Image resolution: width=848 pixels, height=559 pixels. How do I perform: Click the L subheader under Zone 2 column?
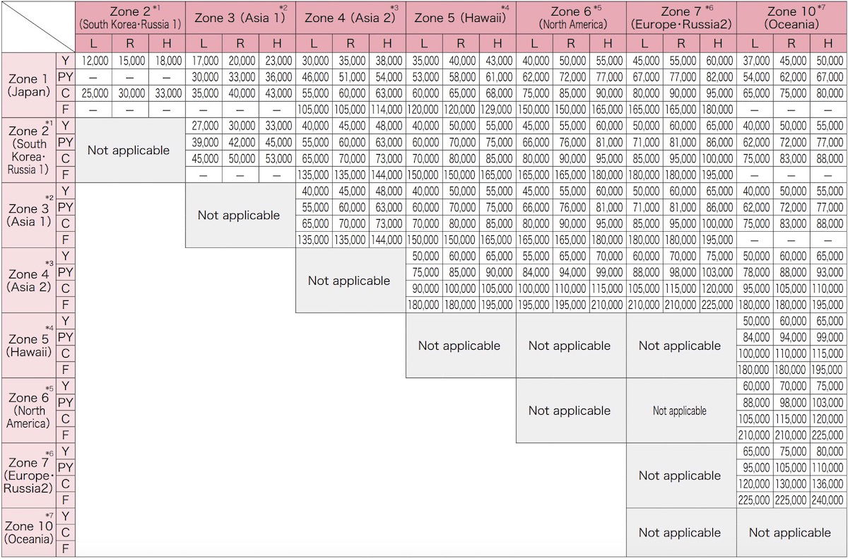pos(94,43)
